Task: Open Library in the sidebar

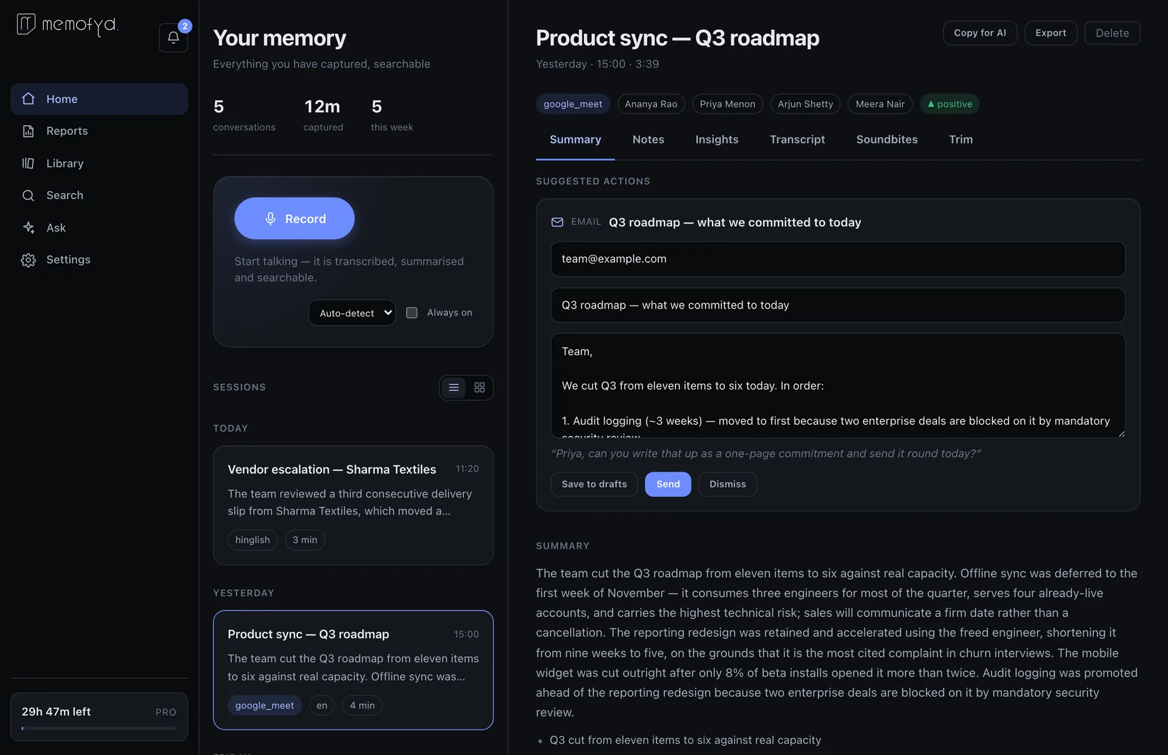Action: 99,163
